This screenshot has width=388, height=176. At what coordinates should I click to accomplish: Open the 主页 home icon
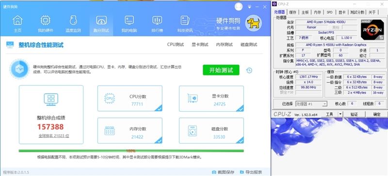pos(17,20)
